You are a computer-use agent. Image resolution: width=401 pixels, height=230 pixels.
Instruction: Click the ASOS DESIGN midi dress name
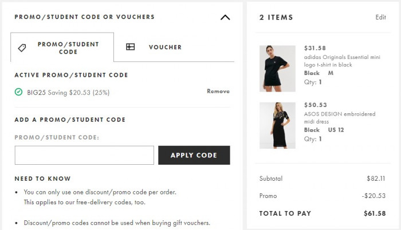(340, 117)
